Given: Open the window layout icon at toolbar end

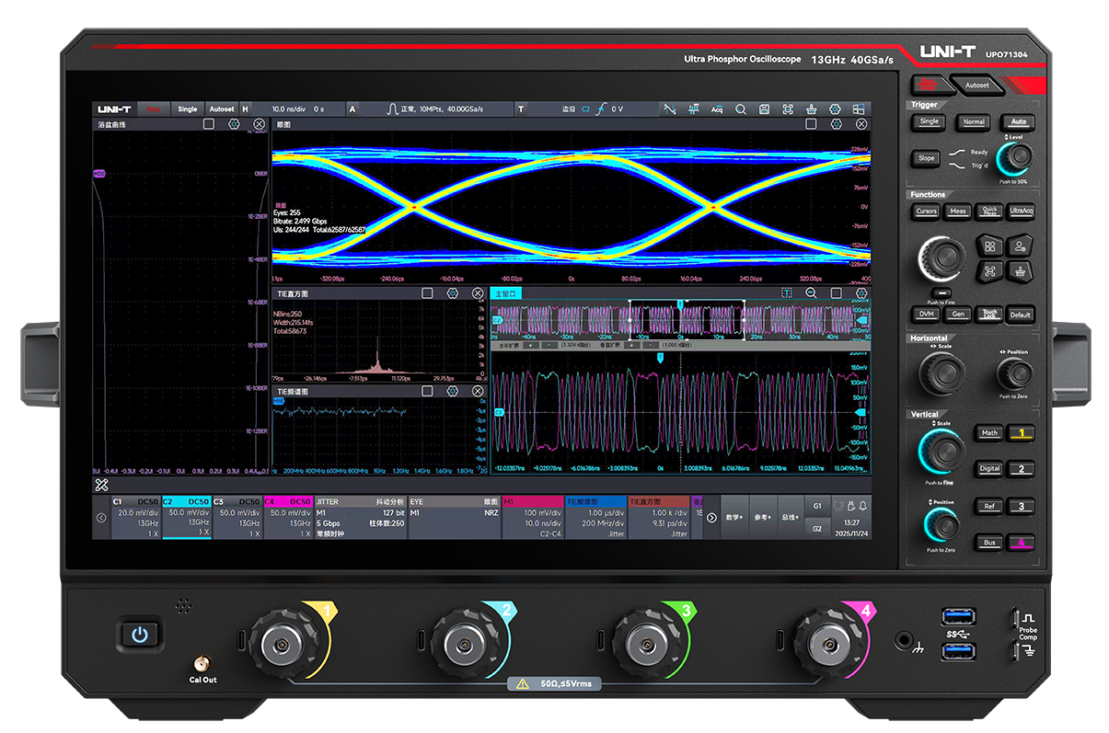Looking at the screenshot, I should [x=859, y=109].
